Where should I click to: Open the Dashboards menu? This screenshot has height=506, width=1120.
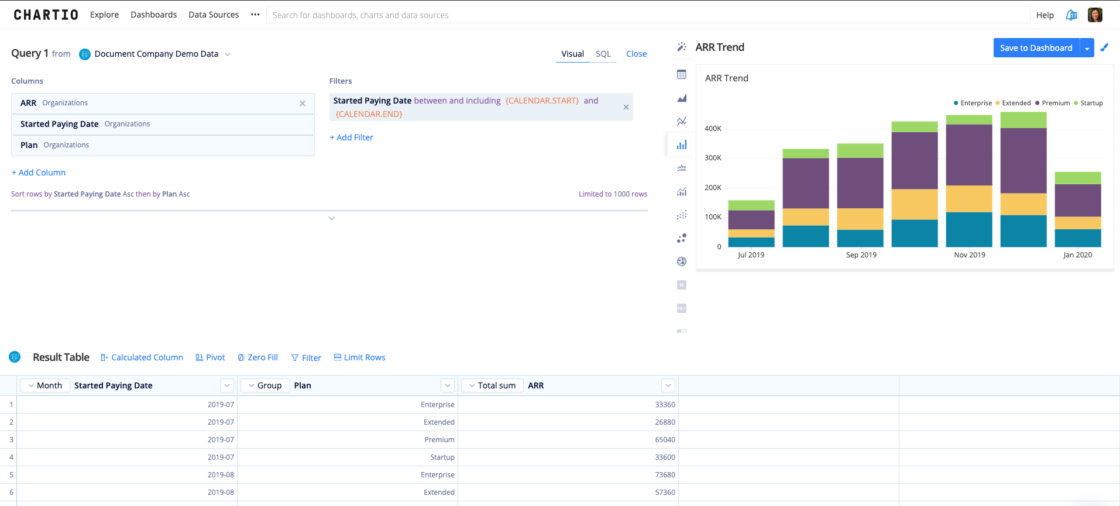(153, 15)
